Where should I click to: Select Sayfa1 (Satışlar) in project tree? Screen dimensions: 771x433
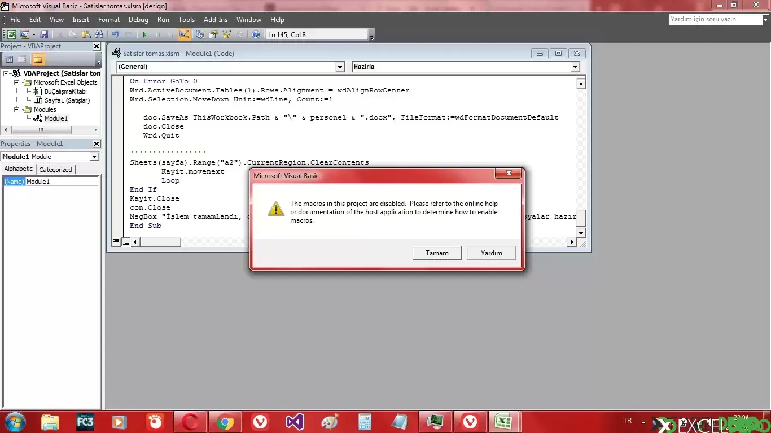(x=67, y=100)
